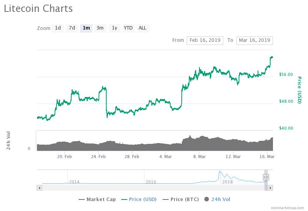Edit the To date Mar 16, 2019
Viewport: 308px width, 211px height.
[x=254, y=40]
